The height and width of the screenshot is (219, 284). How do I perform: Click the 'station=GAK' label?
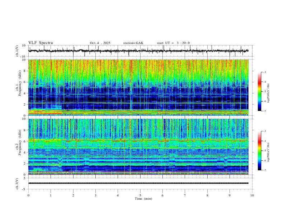click(133, 43)
